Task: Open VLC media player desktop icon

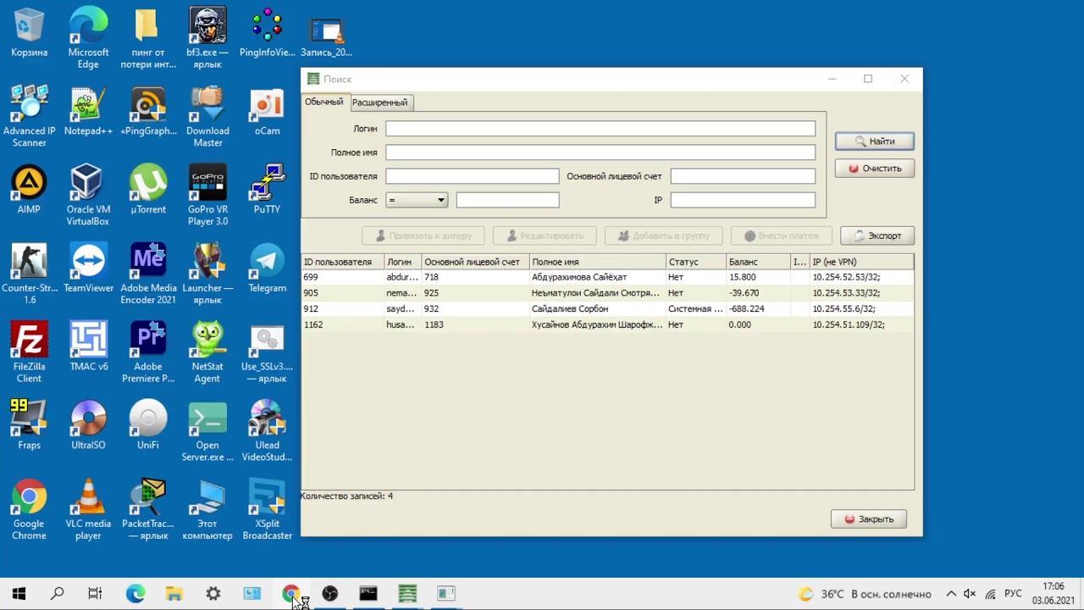Action: [88, 509]
